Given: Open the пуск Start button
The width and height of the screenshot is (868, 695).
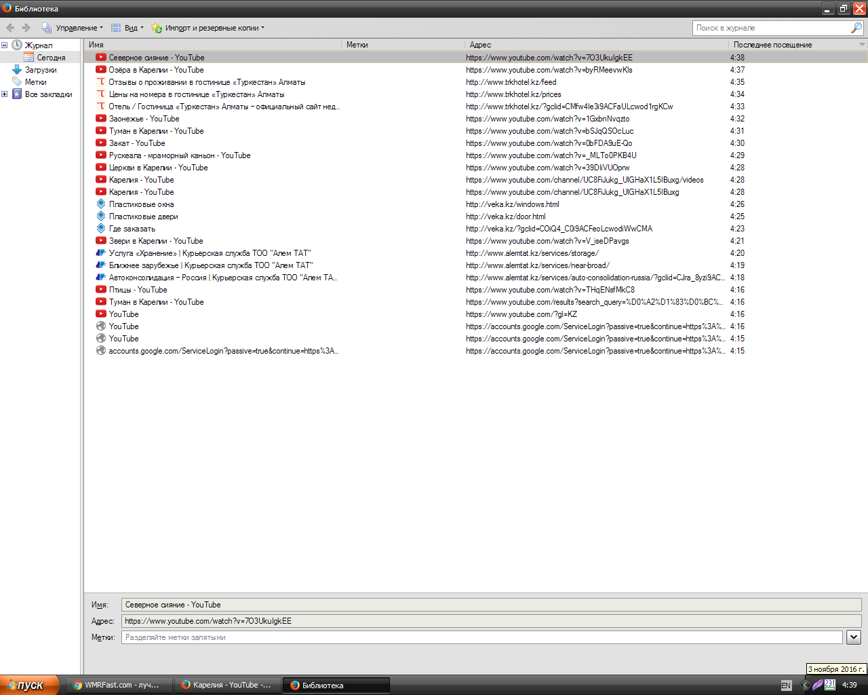Looking at the screenshot, I should (30, 685).
